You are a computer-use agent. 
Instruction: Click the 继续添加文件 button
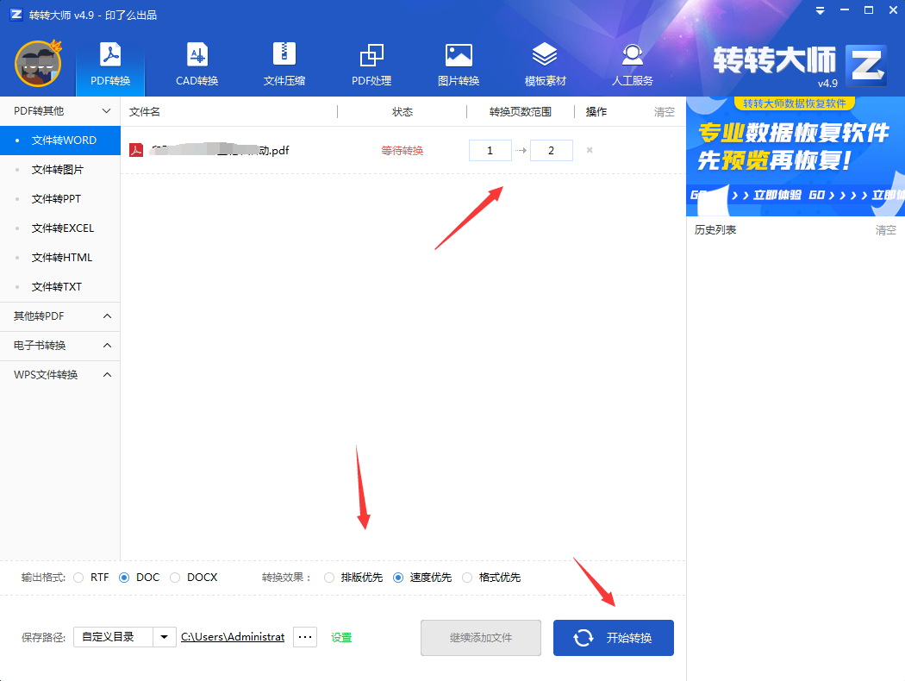coord(481,638)
